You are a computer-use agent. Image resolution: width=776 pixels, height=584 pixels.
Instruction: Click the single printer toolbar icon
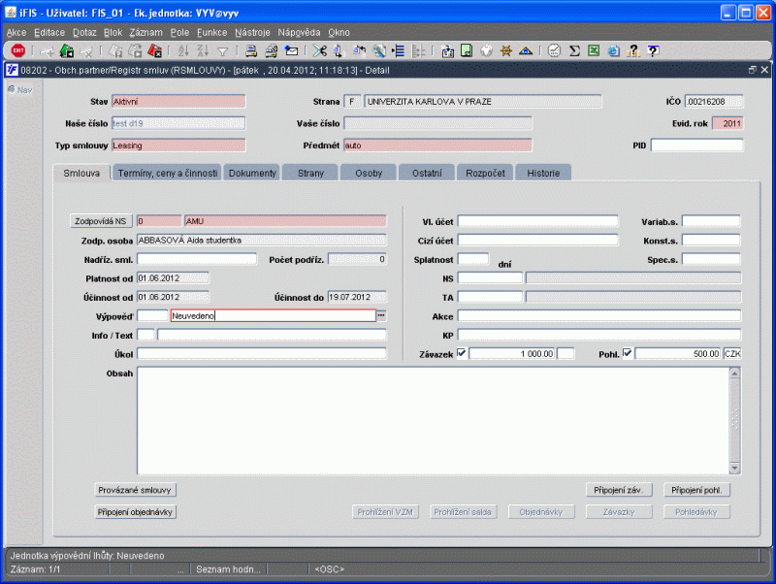pos(251,50)
